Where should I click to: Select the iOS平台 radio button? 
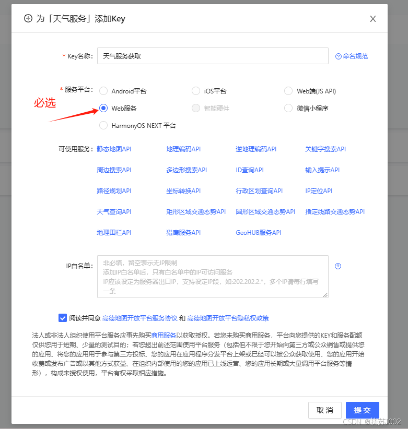point(196,91)
